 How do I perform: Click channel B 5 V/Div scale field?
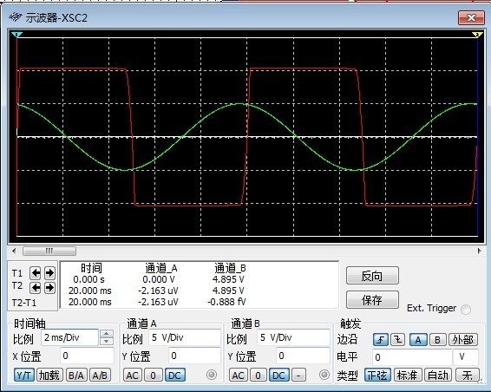(x=293, y=338)
